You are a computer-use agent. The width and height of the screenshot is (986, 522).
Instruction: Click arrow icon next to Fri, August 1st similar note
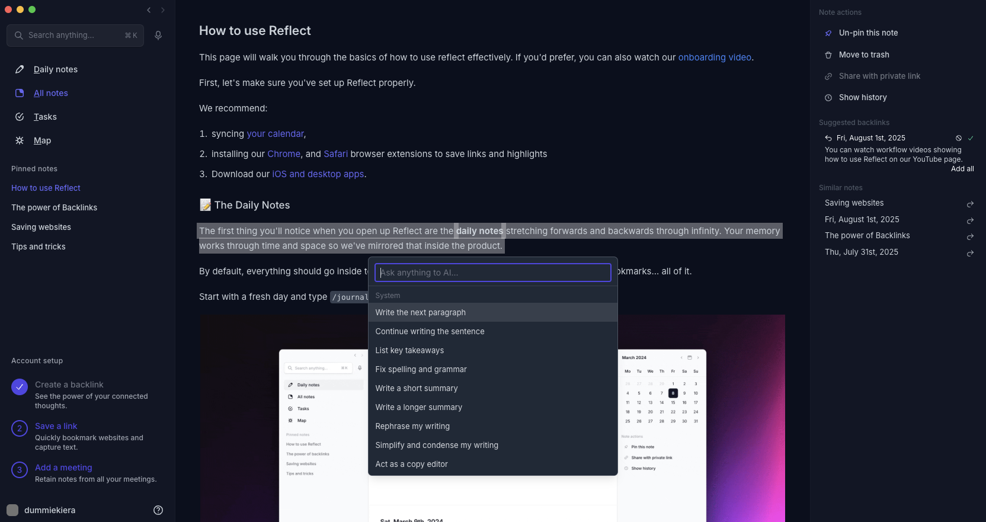(970, 220)
